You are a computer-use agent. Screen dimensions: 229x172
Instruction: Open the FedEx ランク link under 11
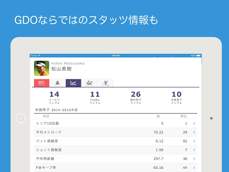point(95,101)
